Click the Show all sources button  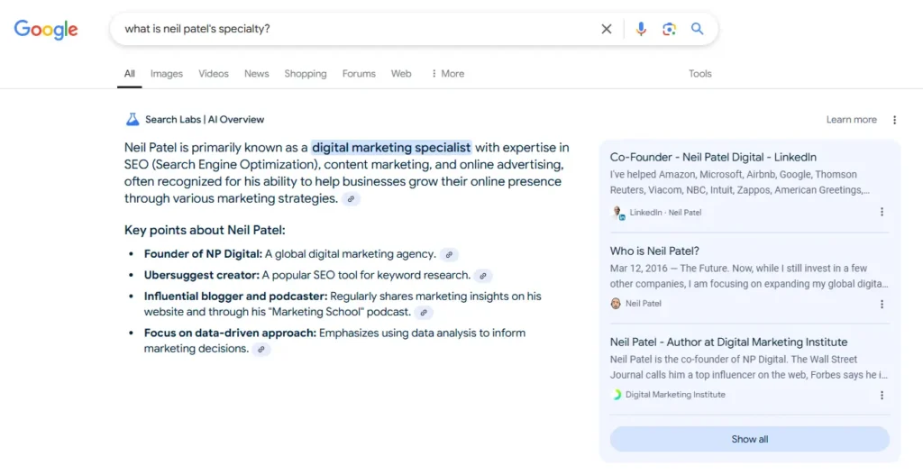749,439
